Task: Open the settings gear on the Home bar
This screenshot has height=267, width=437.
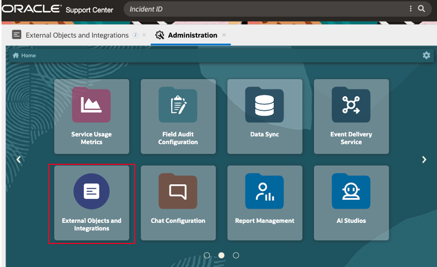Action: [x=426, y=55]
